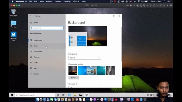This screenshot has height=102, width=182.
Task: Open the Background type Picture dropdown
Action: 85,58
